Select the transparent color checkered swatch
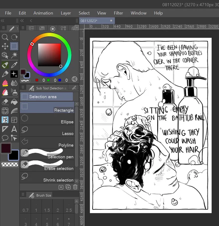 tap(10, 164)
